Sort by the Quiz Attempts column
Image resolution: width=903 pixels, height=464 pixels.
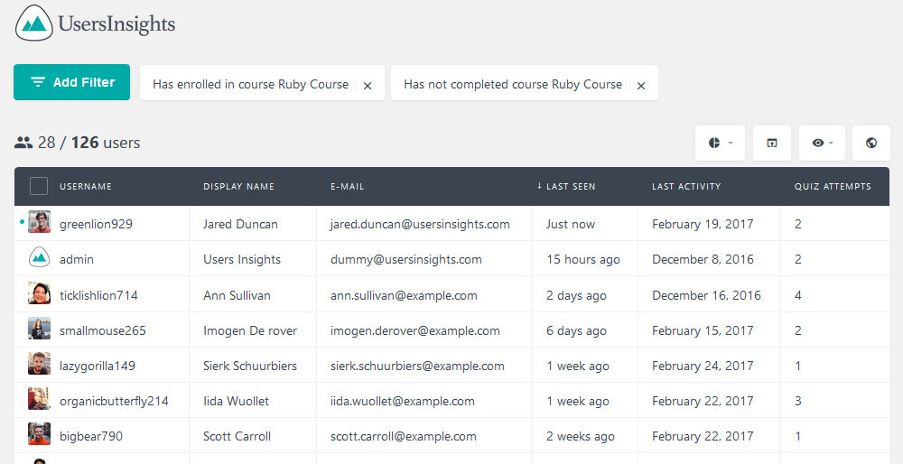pos(833,187)
